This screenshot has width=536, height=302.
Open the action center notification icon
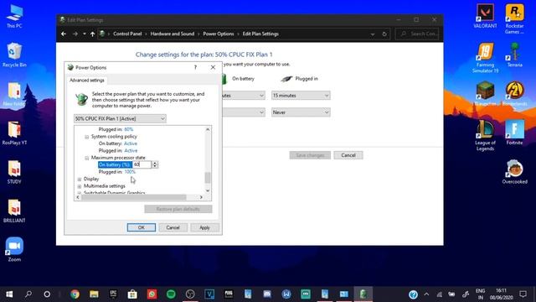click(523, 294)
